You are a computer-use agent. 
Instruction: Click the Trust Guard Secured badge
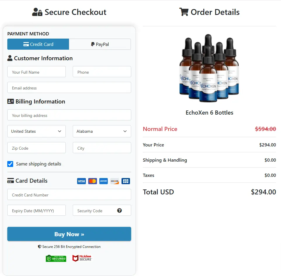tap(56, 258)
